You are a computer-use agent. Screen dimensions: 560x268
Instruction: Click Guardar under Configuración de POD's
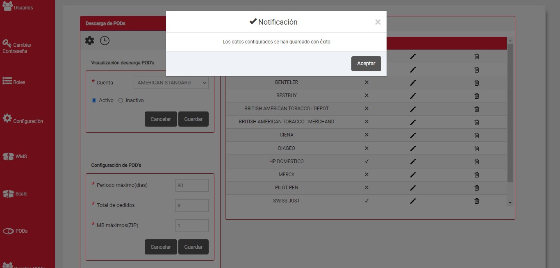pos(193,247)
